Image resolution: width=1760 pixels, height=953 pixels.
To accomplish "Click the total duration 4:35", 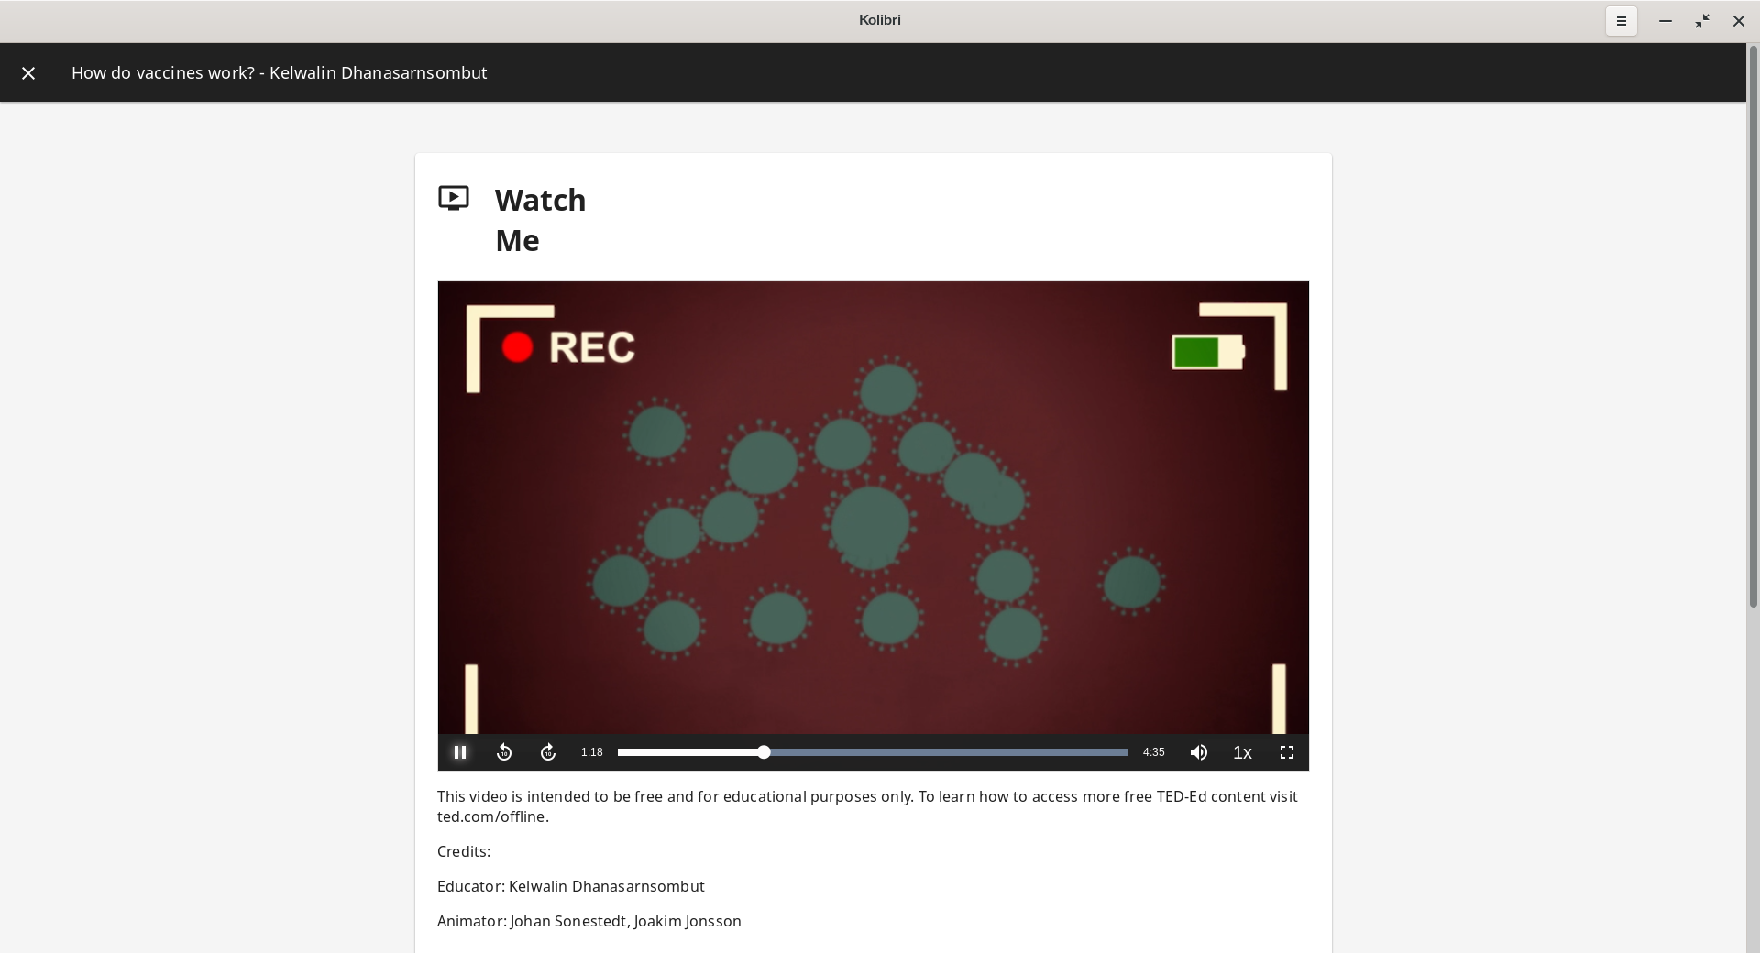I will click(x=1153, y=752).
